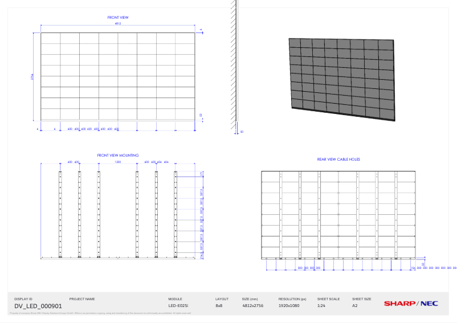The width and height of the screenshot is (457, 323).
Task: Select the 4812x2756 size value
Action: [254, 306]
